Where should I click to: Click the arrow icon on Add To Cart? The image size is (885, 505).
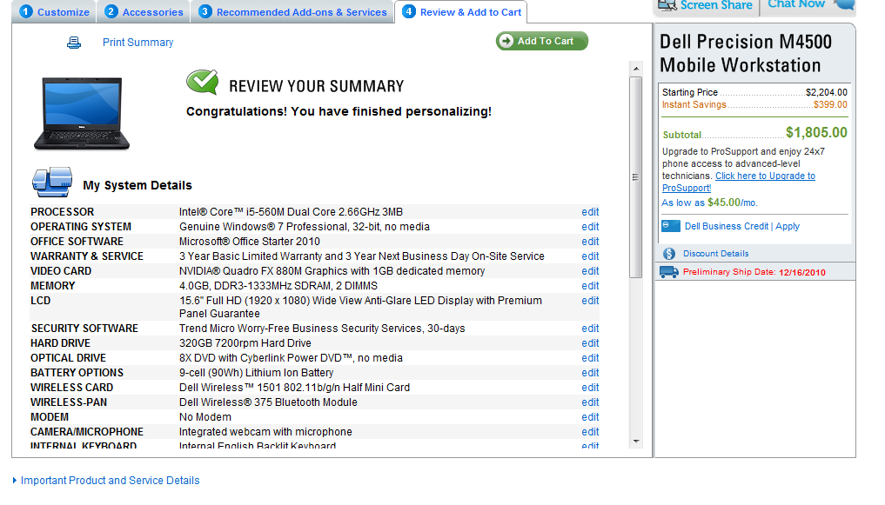[x=506, y=41]
